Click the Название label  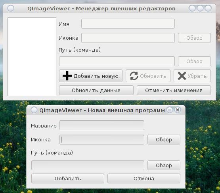44,125
